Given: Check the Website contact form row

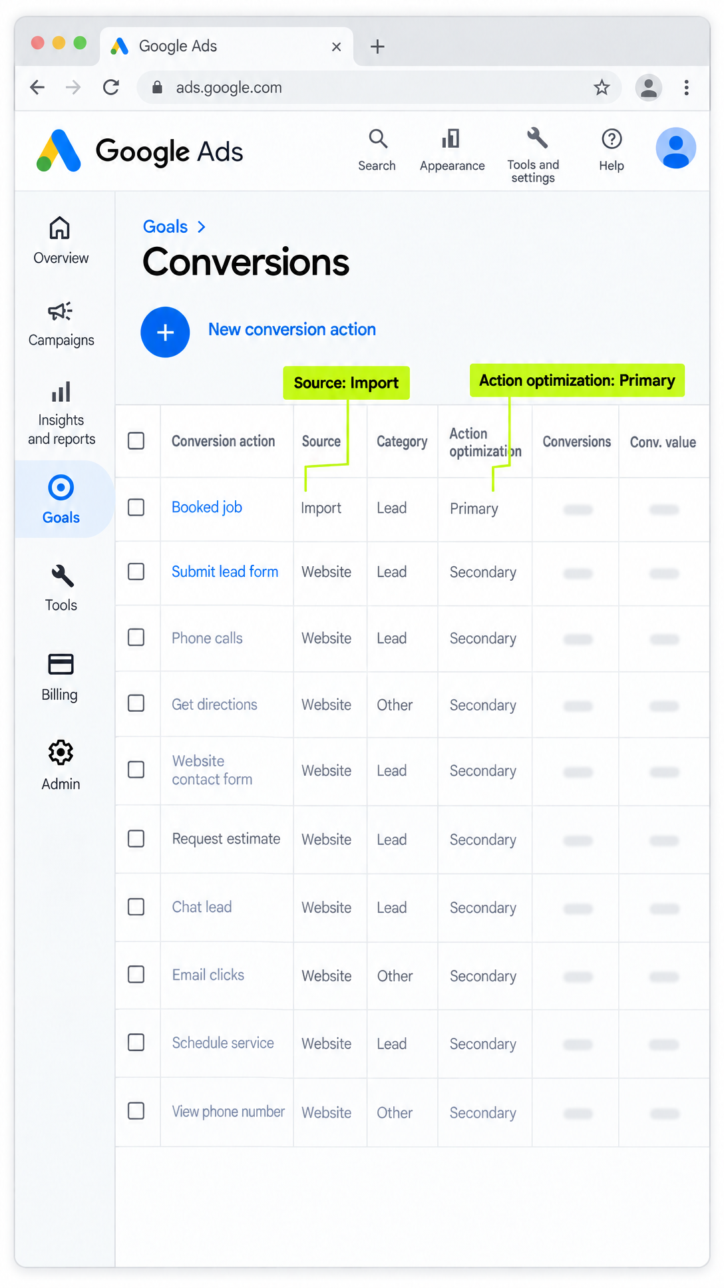Looking at the screenshot, I should click(x=136, y=770).
